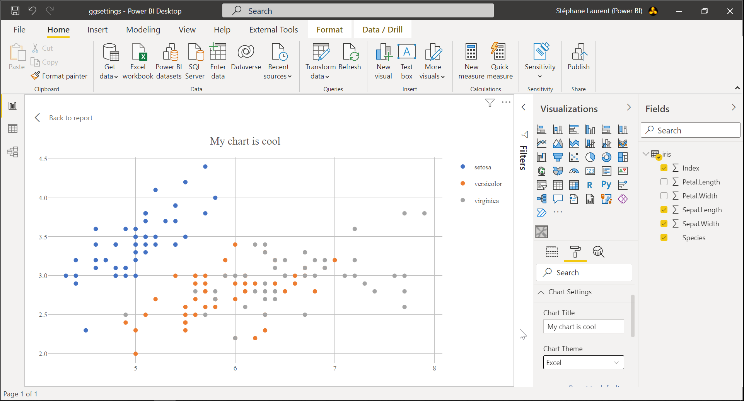Check the Petal.Width field

(x=664, y=196)
